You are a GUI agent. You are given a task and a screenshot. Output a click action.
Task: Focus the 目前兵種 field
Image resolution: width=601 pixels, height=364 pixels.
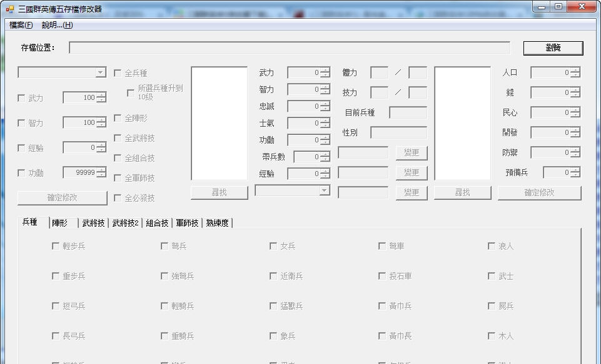tap(408, 112)
